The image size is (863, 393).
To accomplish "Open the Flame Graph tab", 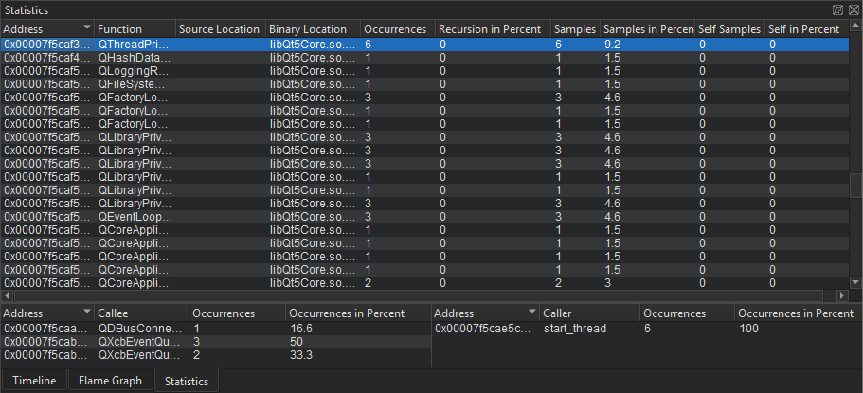I will click(x=110, y=381).
